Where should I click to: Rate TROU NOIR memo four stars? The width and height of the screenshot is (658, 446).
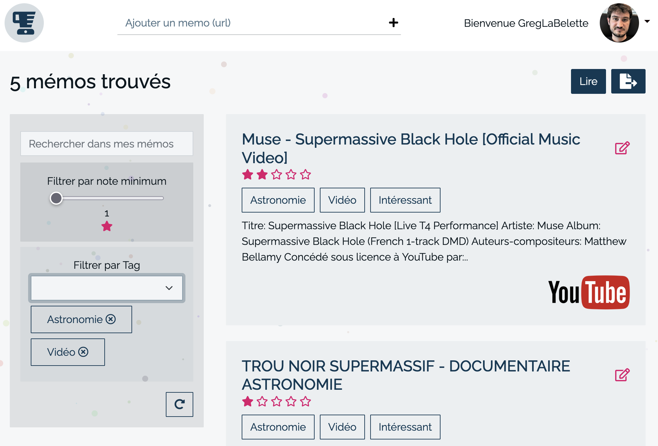[291, 401]
